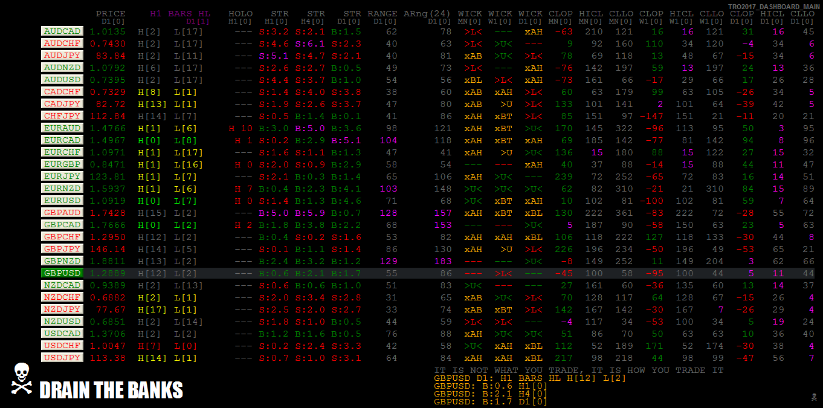Click the EURAUD price 1.4766
Viewport: 823px width, 408px height.
(x=108, y=128)
